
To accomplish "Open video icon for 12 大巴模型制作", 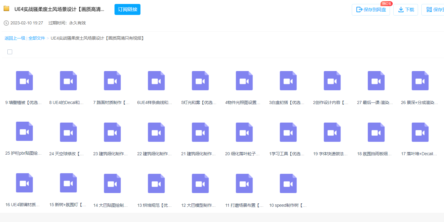I will pos(200,183).
